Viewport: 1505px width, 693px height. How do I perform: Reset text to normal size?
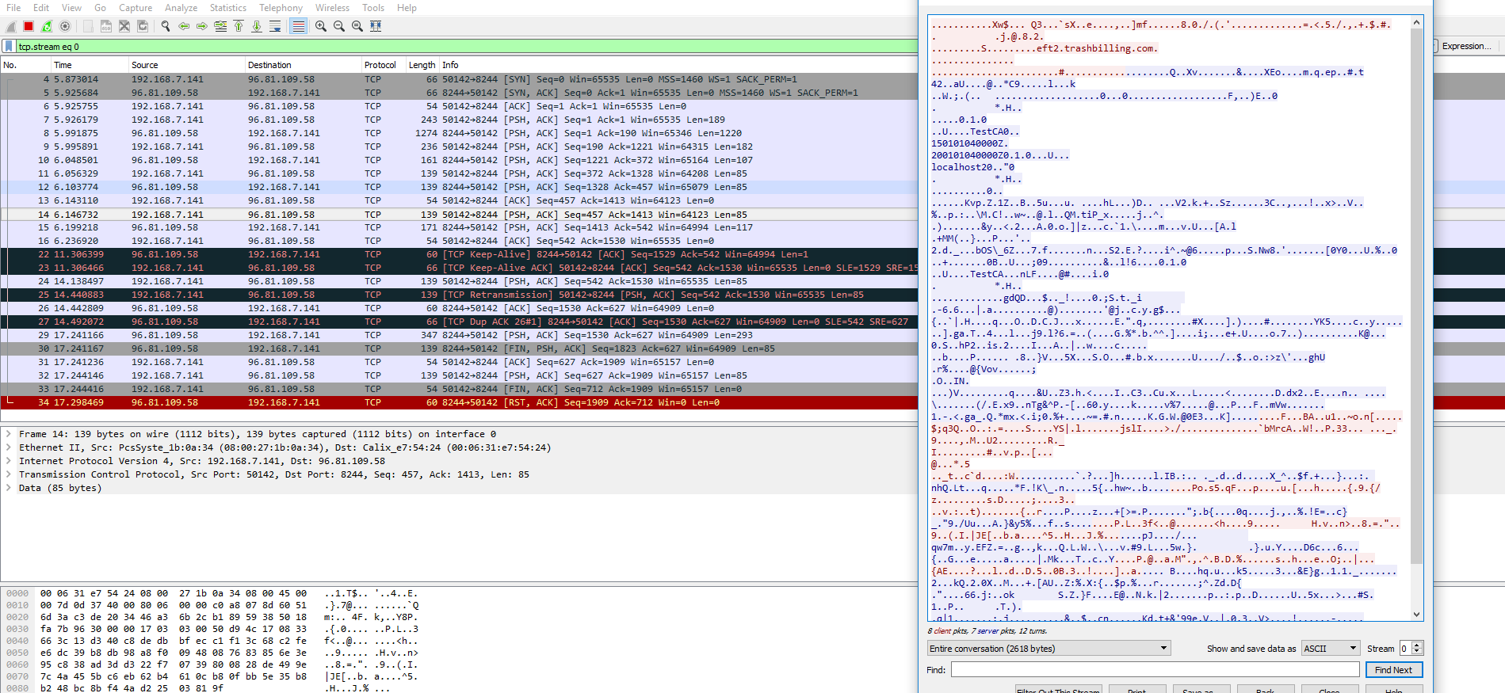pos(357,26)
